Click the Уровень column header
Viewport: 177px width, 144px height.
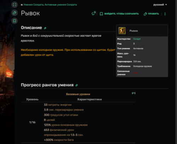tap(32, 99)
